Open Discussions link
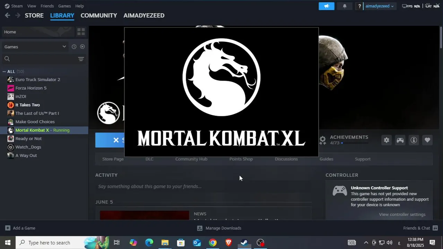The width and height of the screenshot is (443, 249). point(286,159)
